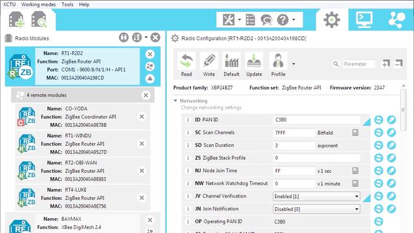Write the ID PAN ID parameter

click(391, 120)
